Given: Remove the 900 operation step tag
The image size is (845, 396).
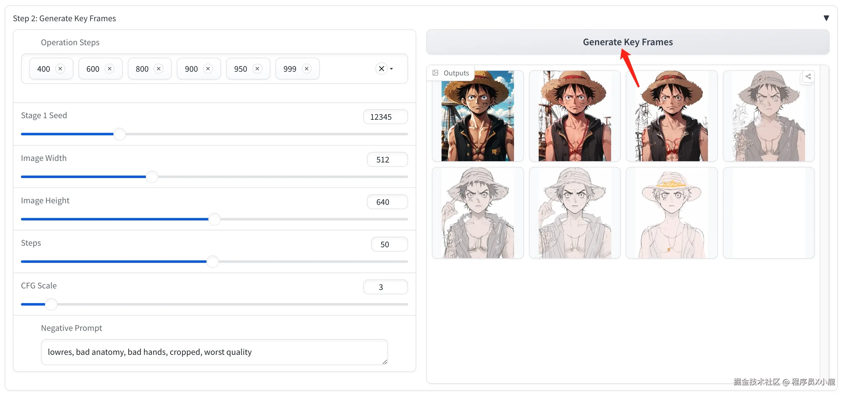Looking at the screenshot, I should click(x=208, y=69).
